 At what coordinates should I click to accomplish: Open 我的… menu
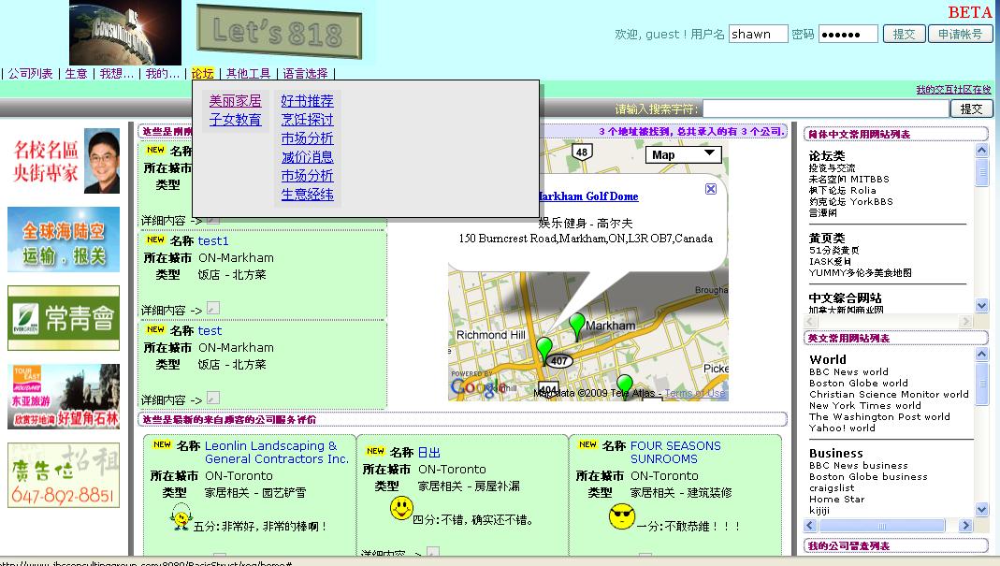(163, 74)
